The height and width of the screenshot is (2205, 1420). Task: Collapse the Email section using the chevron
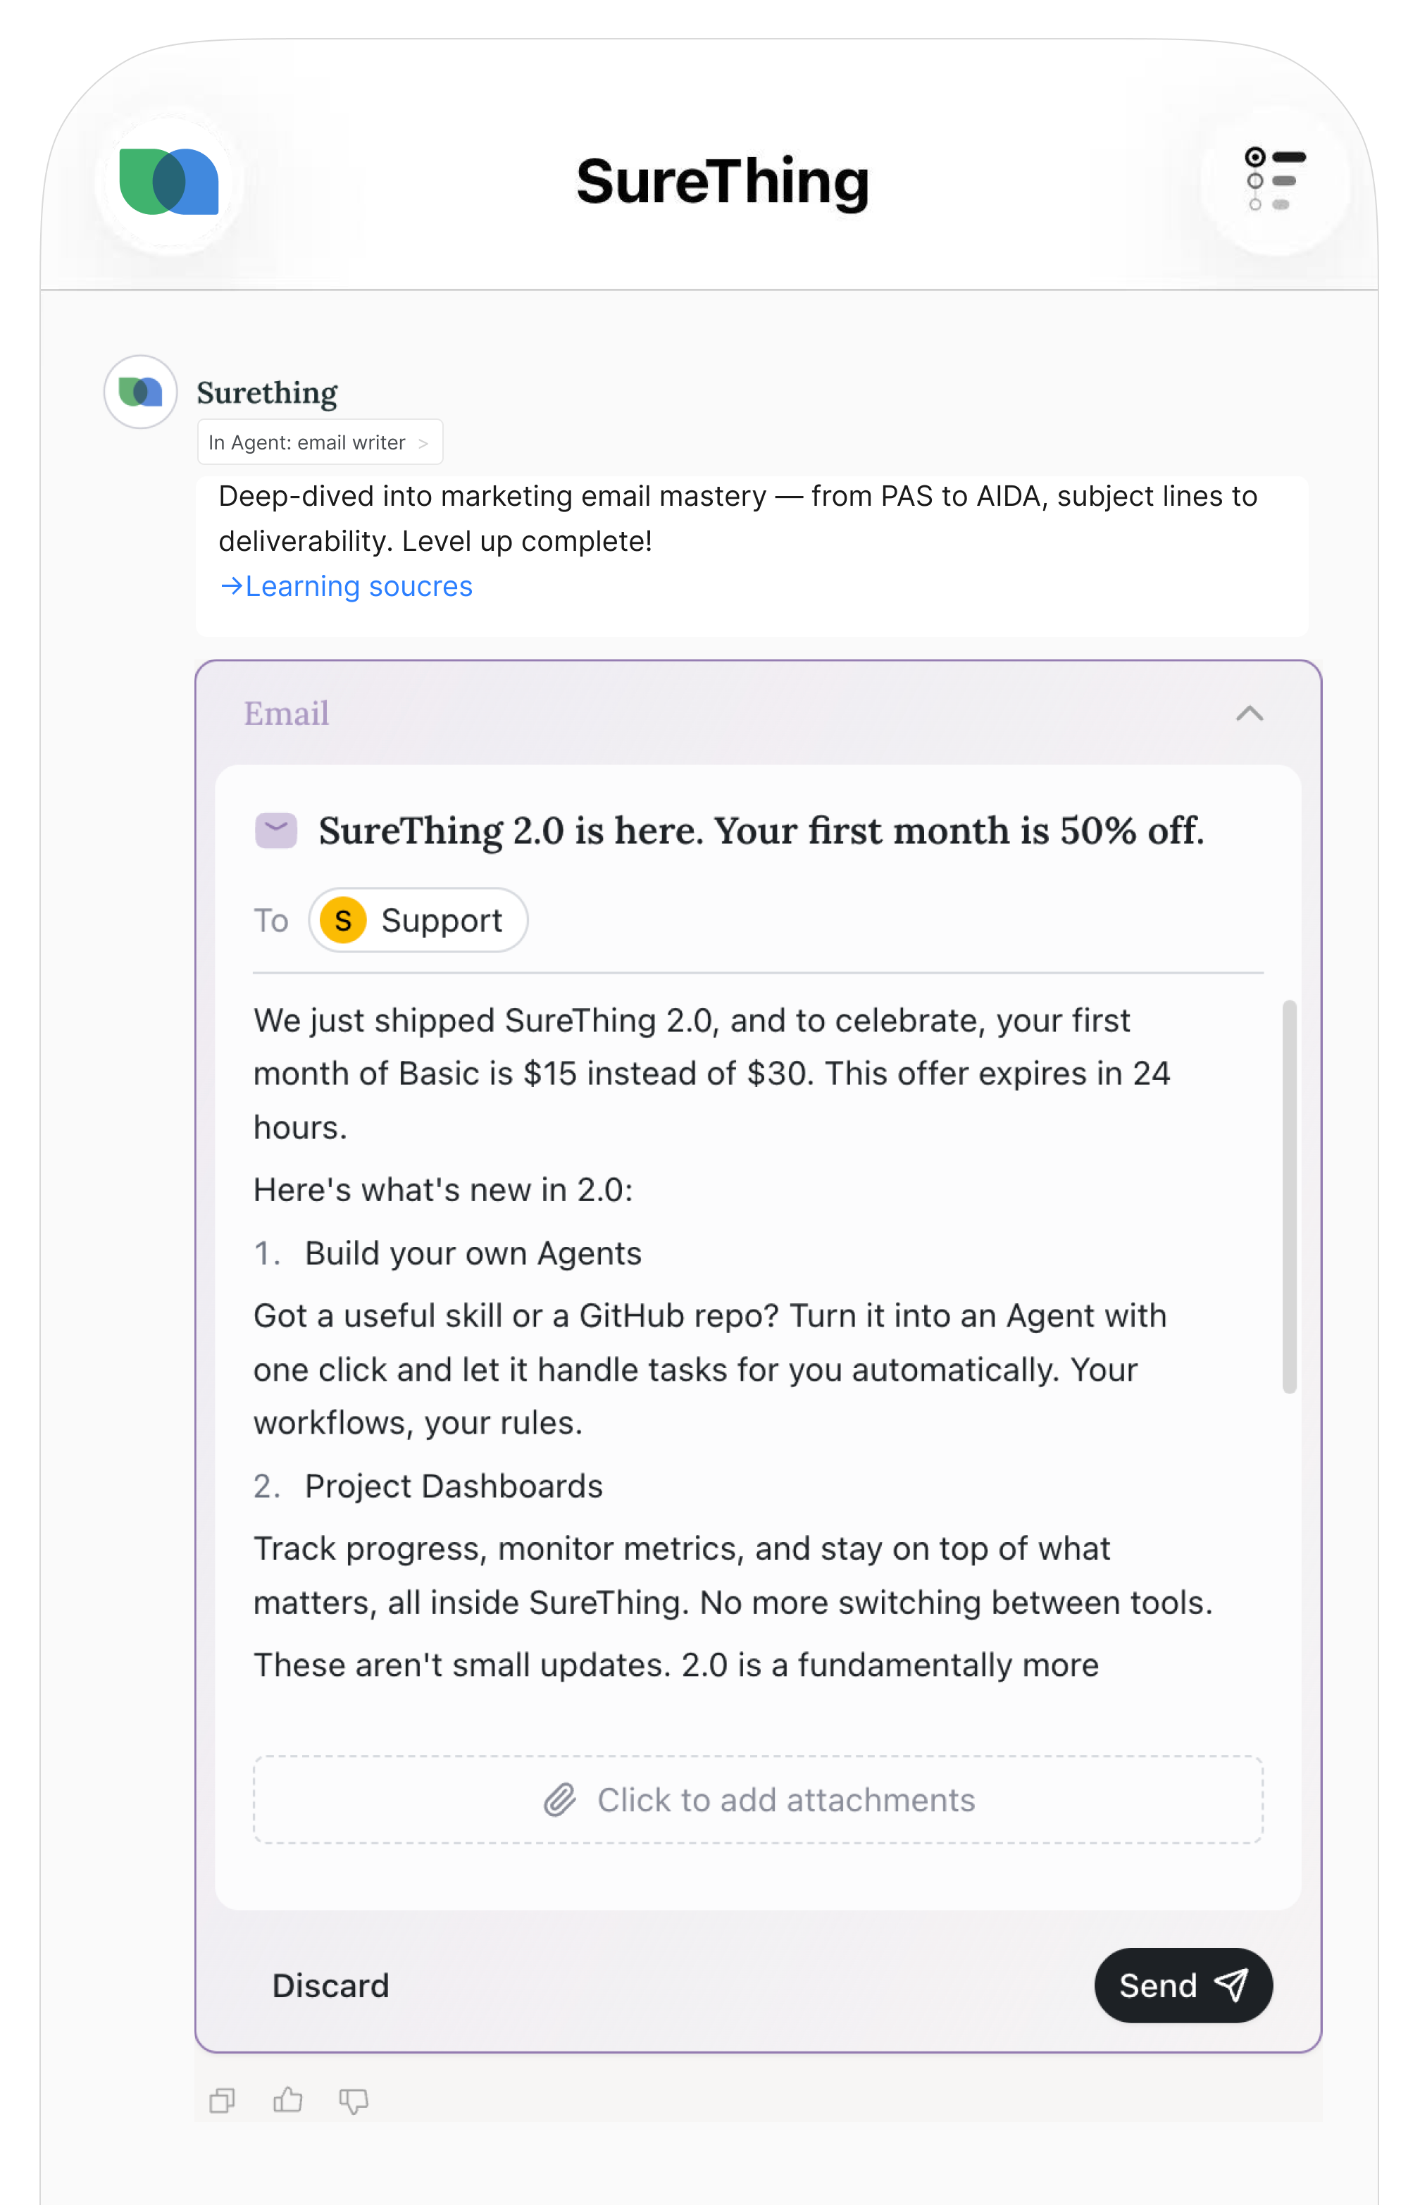click(1250, 713)
